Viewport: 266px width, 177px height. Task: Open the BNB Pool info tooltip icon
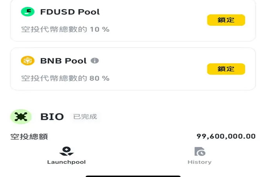95,61
